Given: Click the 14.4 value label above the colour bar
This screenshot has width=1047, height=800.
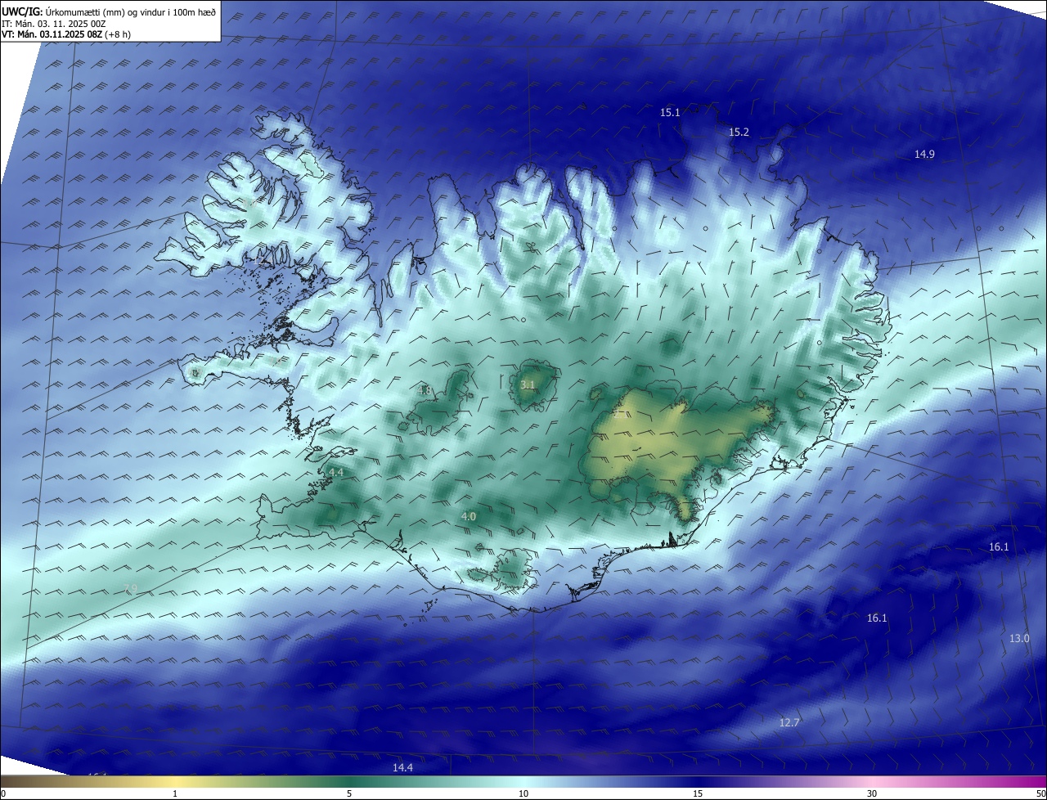Looking at the screenshot, I should pyautogui.click(x=402, y=767).
